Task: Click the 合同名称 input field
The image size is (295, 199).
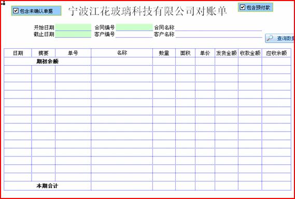Action: [x=219, y=27]
